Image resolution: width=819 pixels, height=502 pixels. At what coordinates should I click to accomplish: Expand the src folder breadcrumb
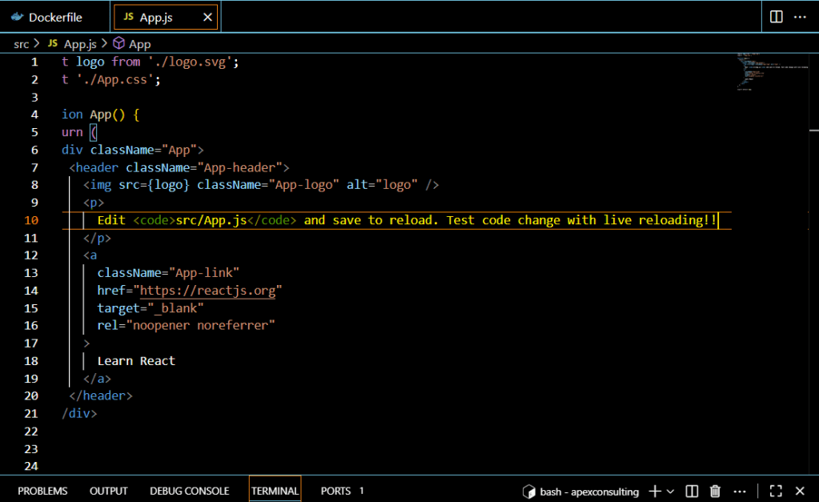click(x=22, y=44)
